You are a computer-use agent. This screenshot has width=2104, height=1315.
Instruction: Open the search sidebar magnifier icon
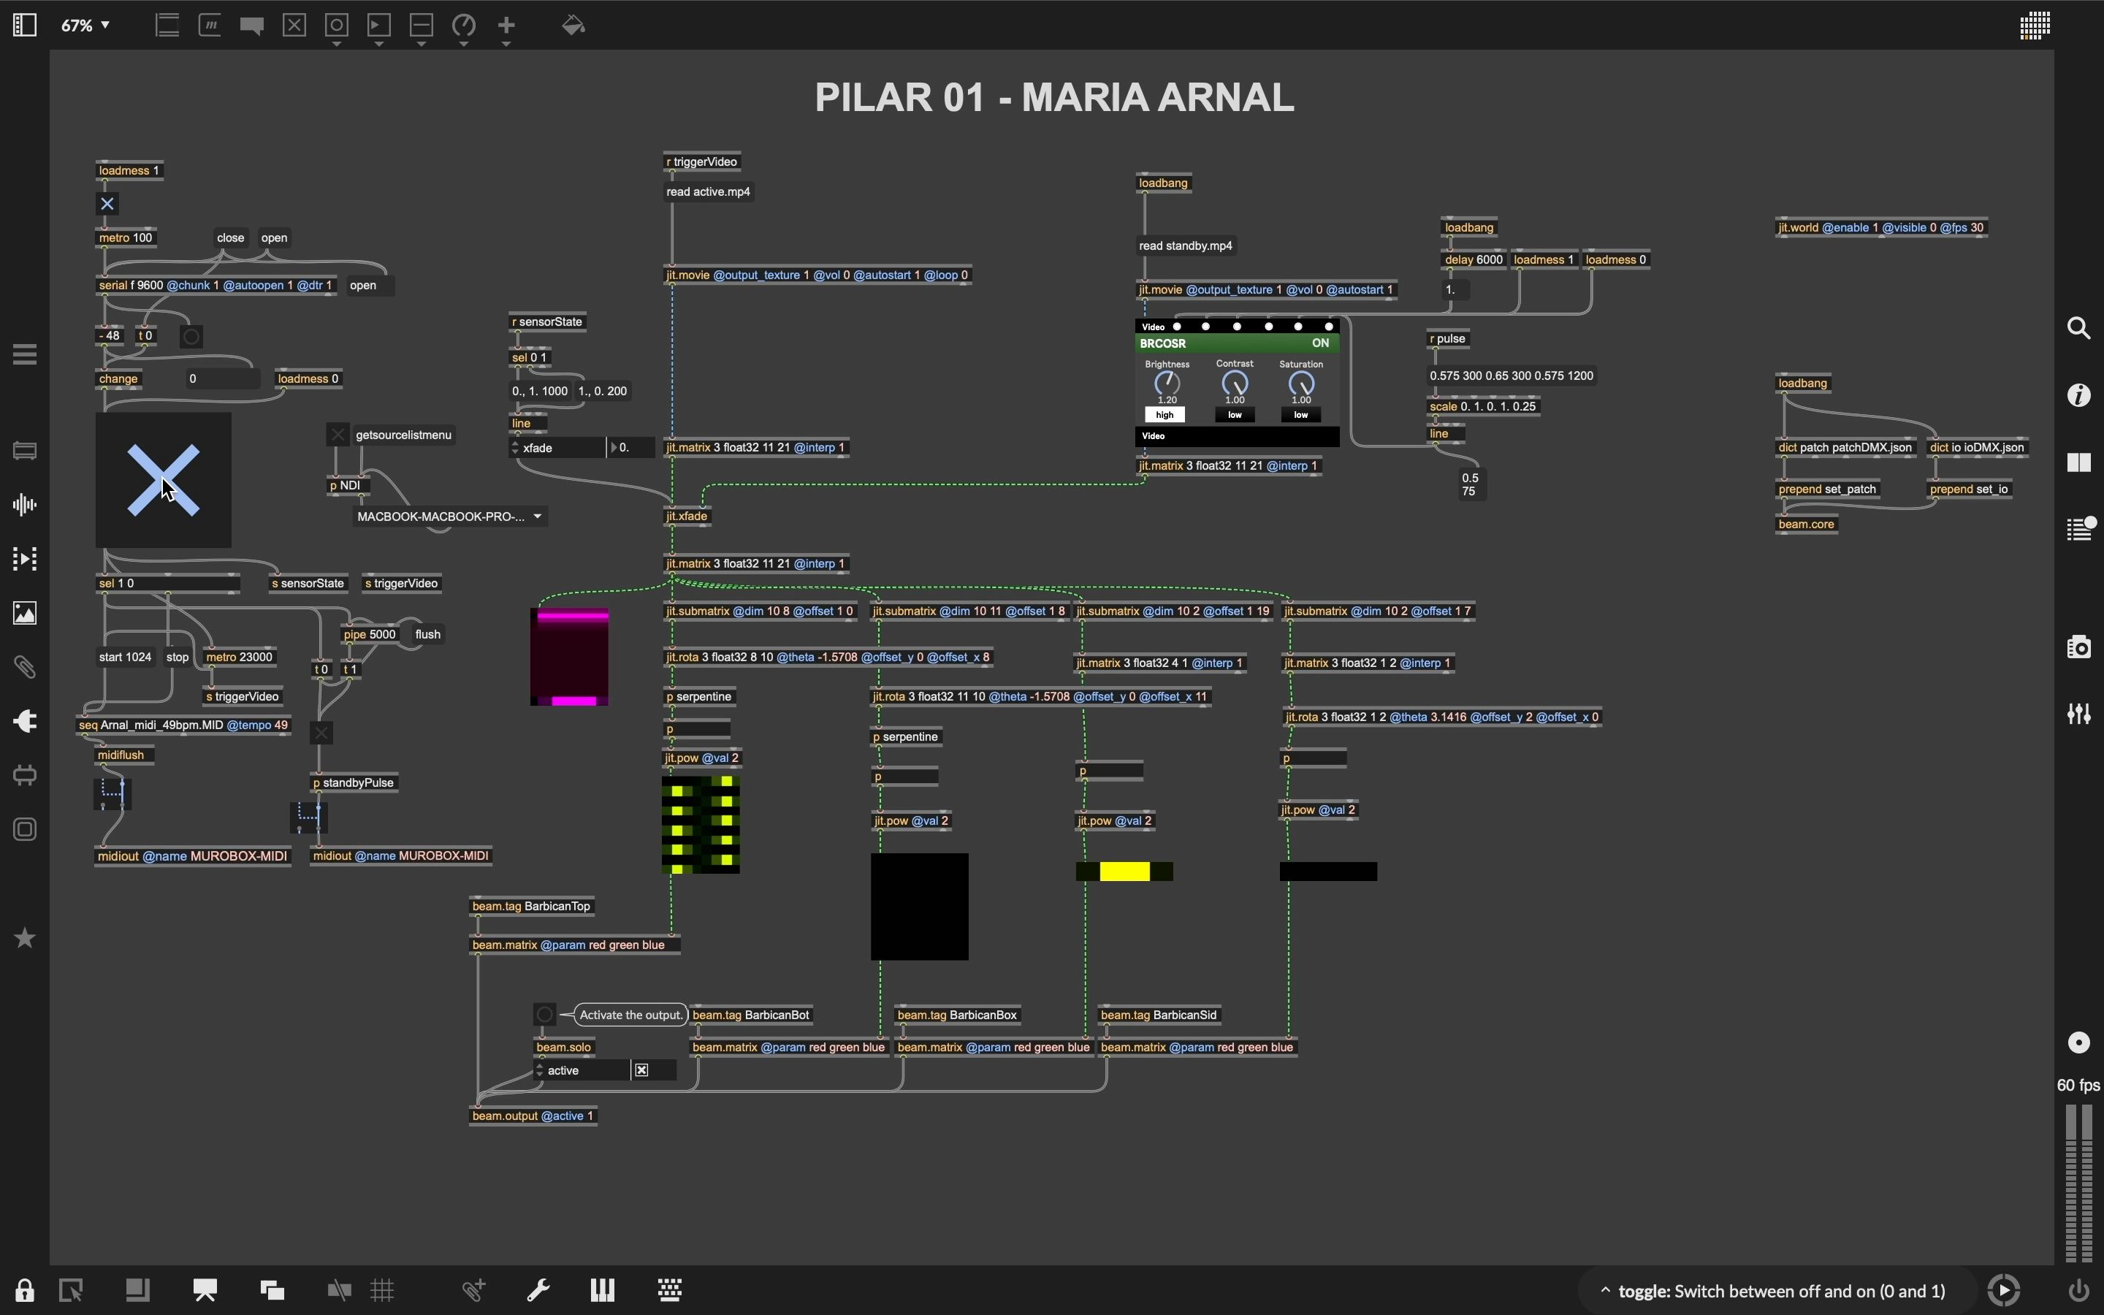pos(2078,328)
